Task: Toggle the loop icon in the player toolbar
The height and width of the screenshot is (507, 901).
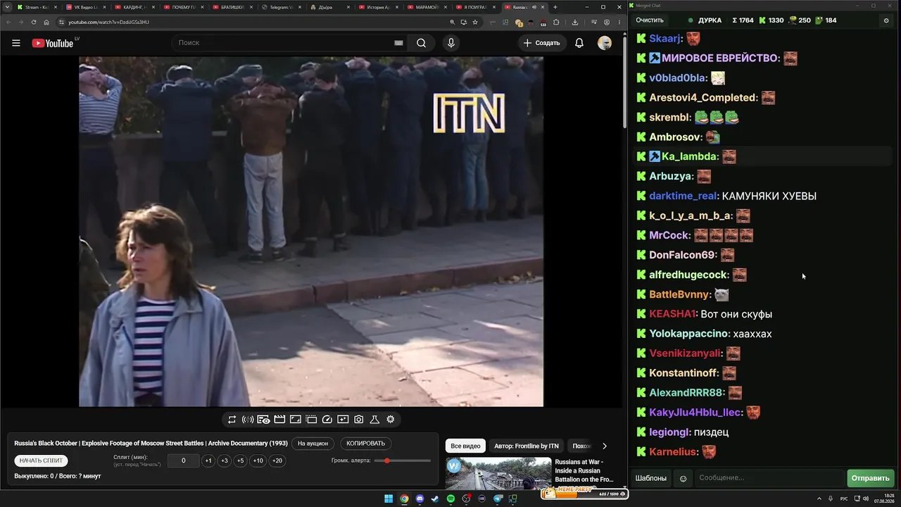Action: (232, 420)
